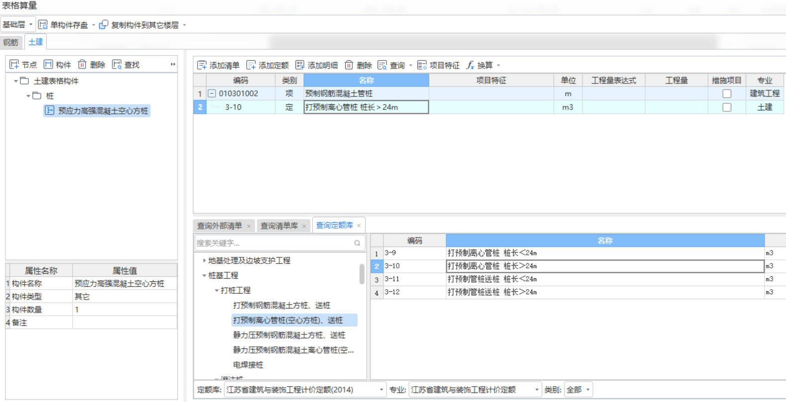This screenshot has height=402, width=786.
Task: Open 查询 dropdown arrow
Action: [410, 65]
